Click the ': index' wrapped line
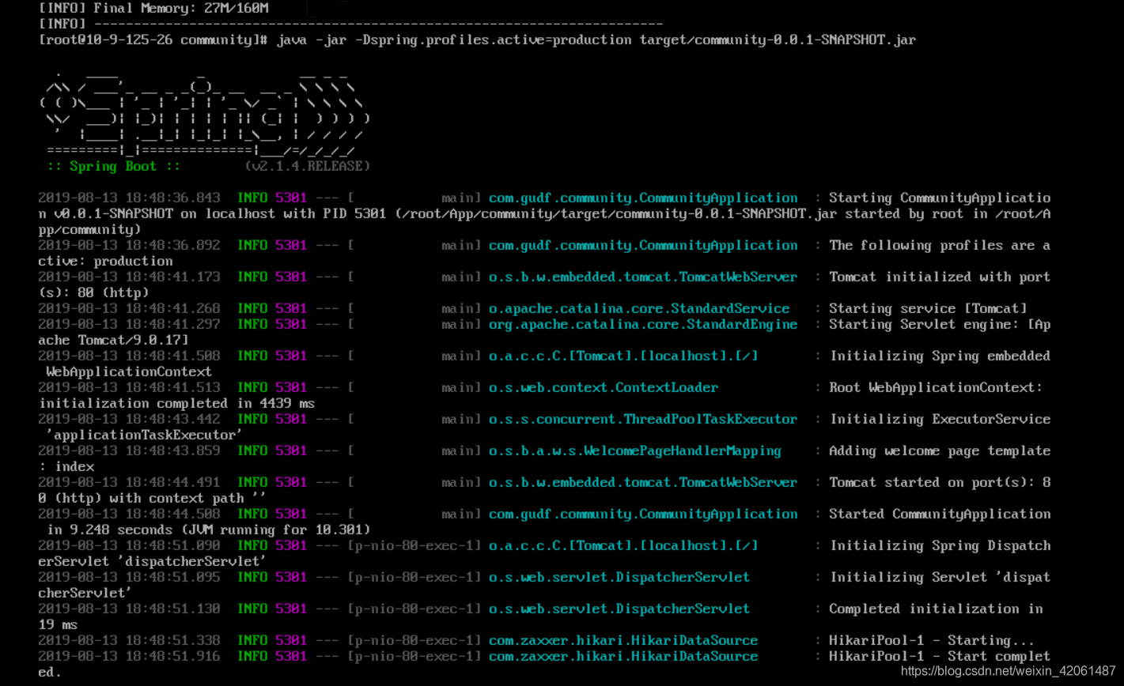The height and width of the screenshot is (686, 1124). click(x=66, y=467)
